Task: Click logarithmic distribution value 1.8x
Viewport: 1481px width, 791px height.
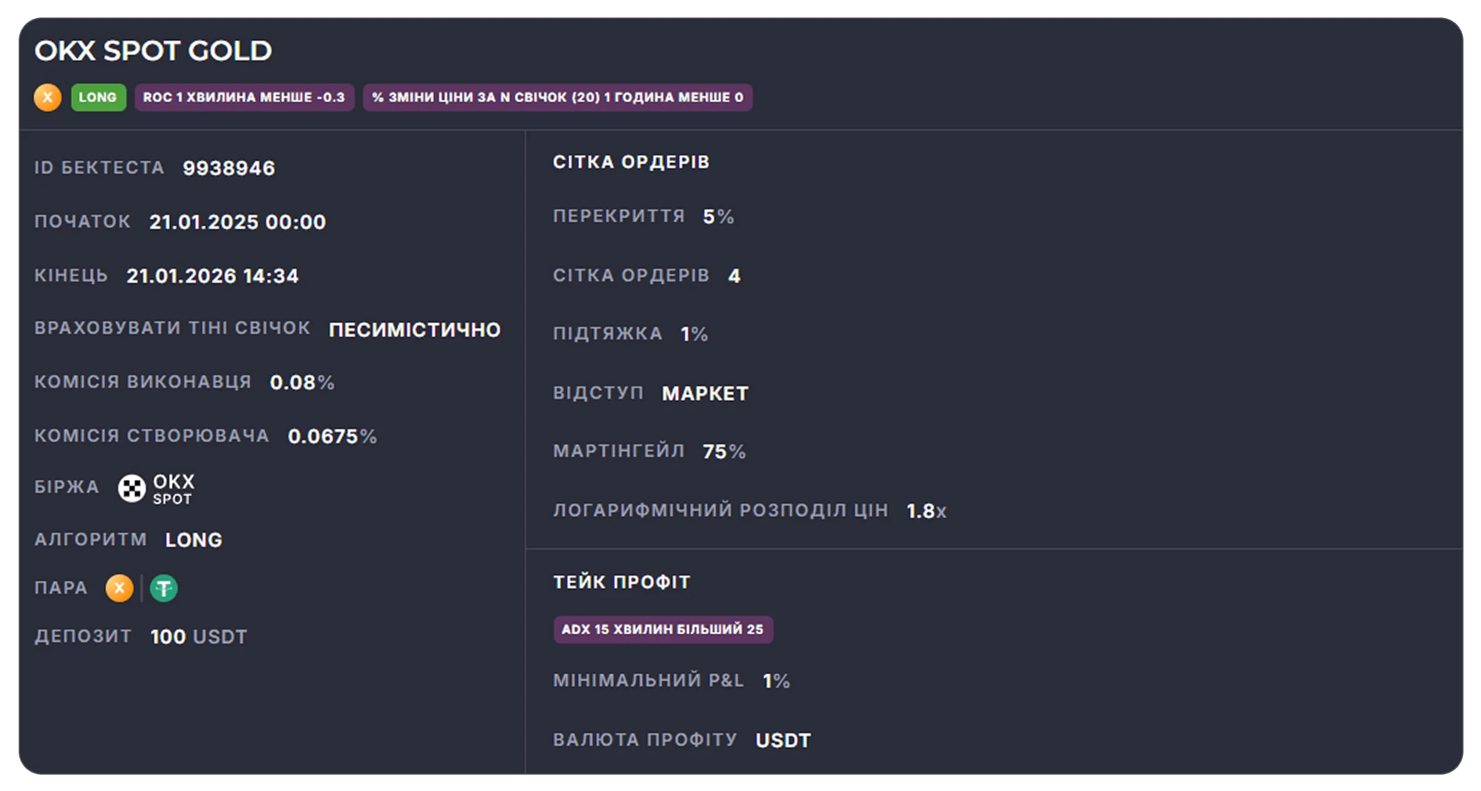Action: (x=927, y=511)
